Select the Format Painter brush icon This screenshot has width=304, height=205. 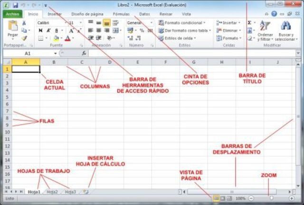coord(24,38)
